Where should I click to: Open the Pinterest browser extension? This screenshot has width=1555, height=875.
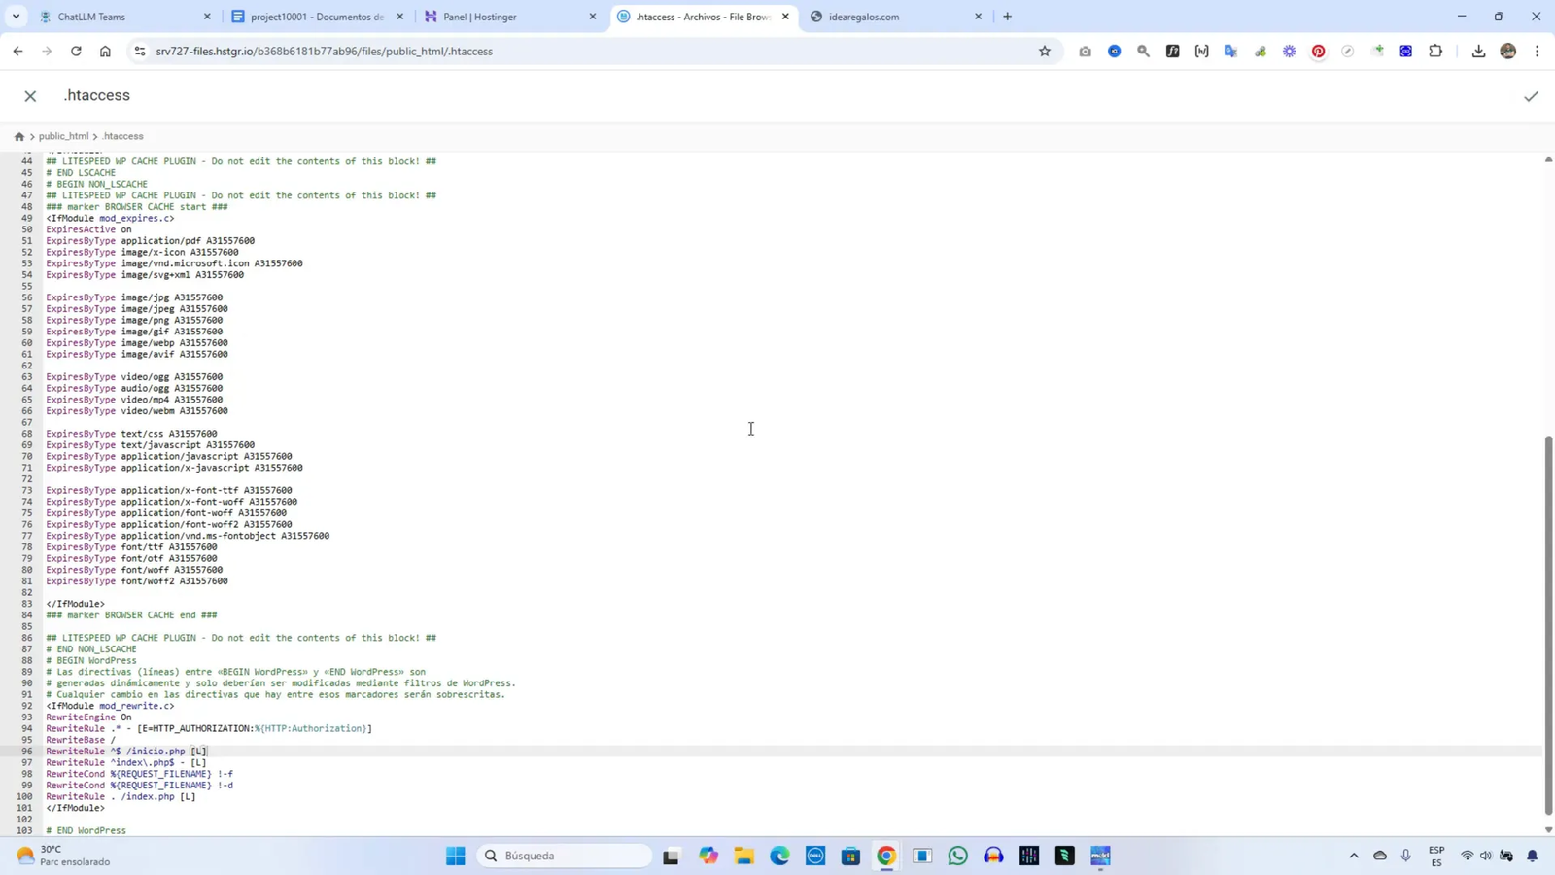point(1318,52)
